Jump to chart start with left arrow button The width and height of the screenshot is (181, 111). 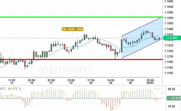coord(43,70)
